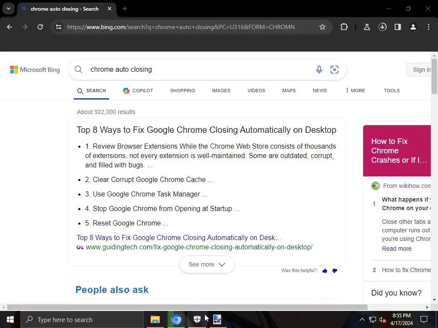The height and width of the screenshot is (328, 438).
Task: Start voice search with microphone icon
Action: [319, 70]
